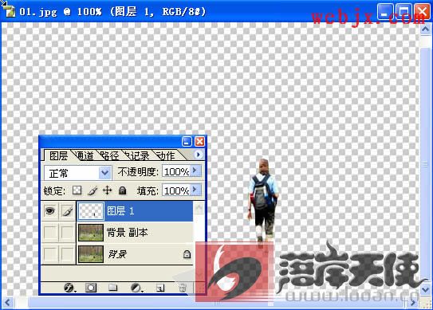Switch to the 路径 paths tab

point(109,155)
